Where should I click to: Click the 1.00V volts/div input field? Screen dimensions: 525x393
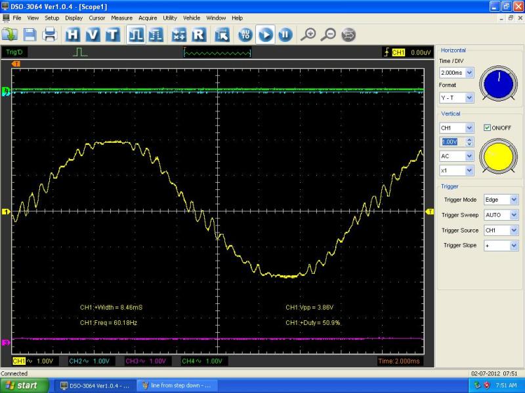[452, 141]
